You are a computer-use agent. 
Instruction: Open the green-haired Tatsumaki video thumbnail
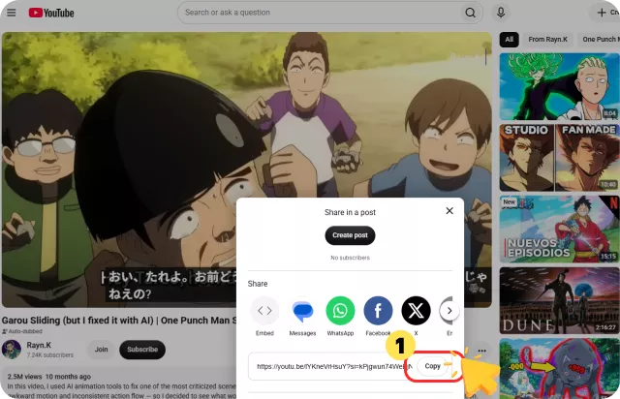(x=559, y=86)
